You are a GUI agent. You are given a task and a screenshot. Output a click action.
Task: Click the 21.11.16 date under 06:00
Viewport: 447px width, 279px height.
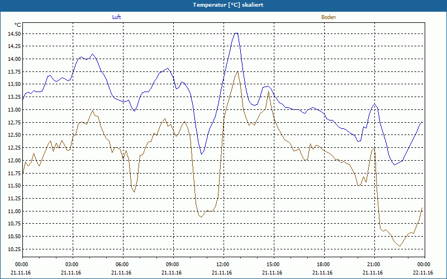coord(121,273)
